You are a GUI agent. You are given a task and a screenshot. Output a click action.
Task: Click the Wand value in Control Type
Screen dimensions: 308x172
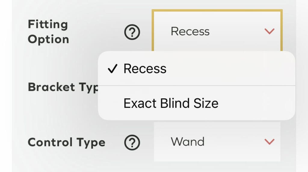188,142
